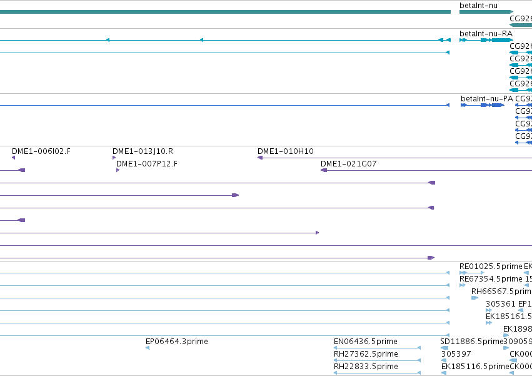The height and width of the screenshot is (376, 532).
Task: Select the small arrow under EP06464.3prime
Action: [148, 348]
